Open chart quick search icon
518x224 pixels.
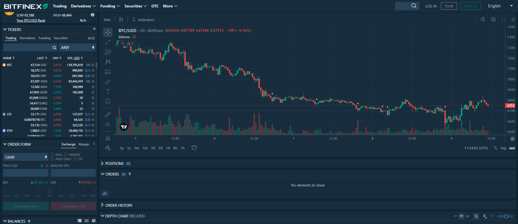tap(483, 19)
